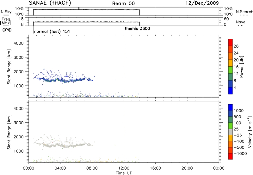The image size is (253, 175).
Task: Click the '−100' Velocity colorbar tick label
Action: (239, 141)
